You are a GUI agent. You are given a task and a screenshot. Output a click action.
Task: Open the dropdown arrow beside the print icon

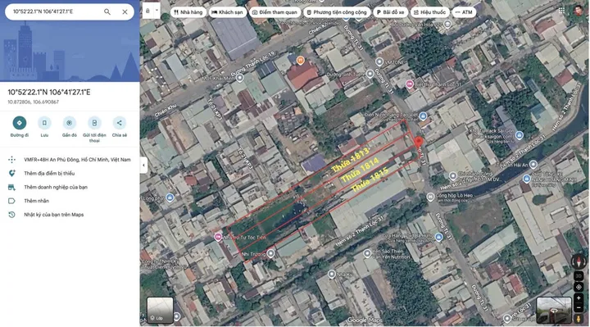(157, 11)
